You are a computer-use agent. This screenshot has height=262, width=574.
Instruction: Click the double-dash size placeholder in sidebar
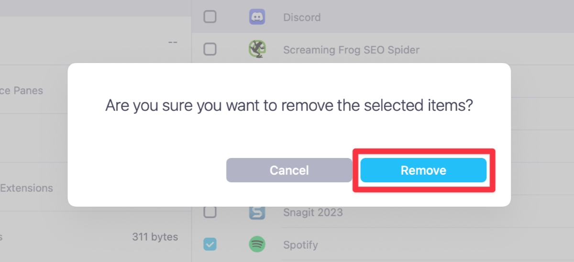(173, 42)
